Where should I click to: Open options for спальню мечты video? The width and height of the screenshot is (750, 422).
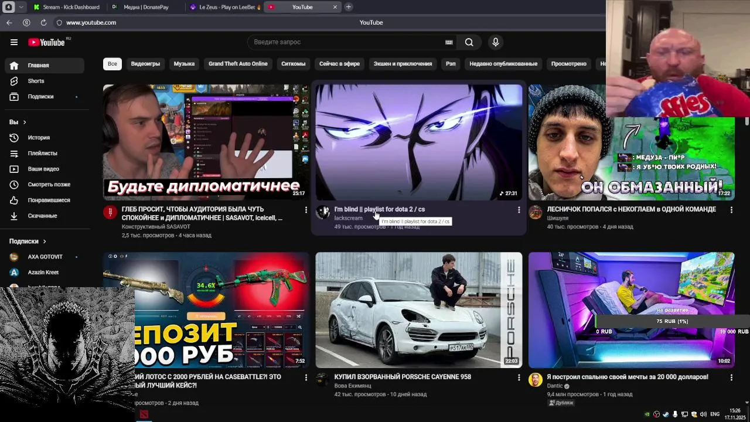click(x=731, y=378)
